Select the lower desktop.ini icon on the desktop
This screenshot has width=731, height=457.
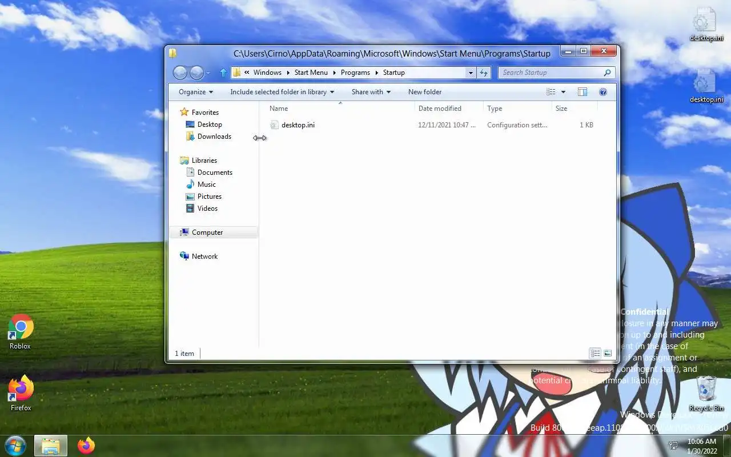click(x=706, y=87)
